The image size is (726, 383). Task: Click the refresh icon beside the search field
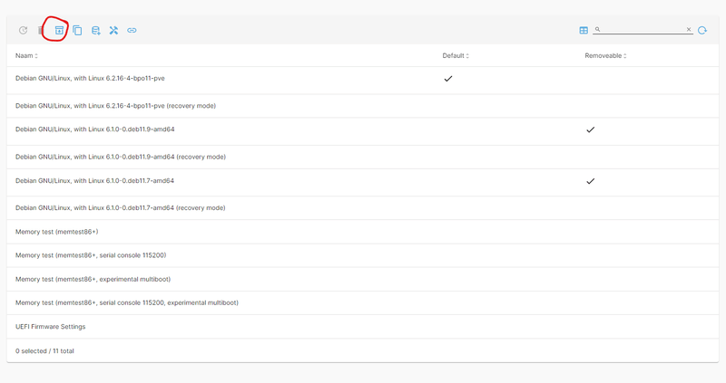pyautogui.click(x=702, y=30)
